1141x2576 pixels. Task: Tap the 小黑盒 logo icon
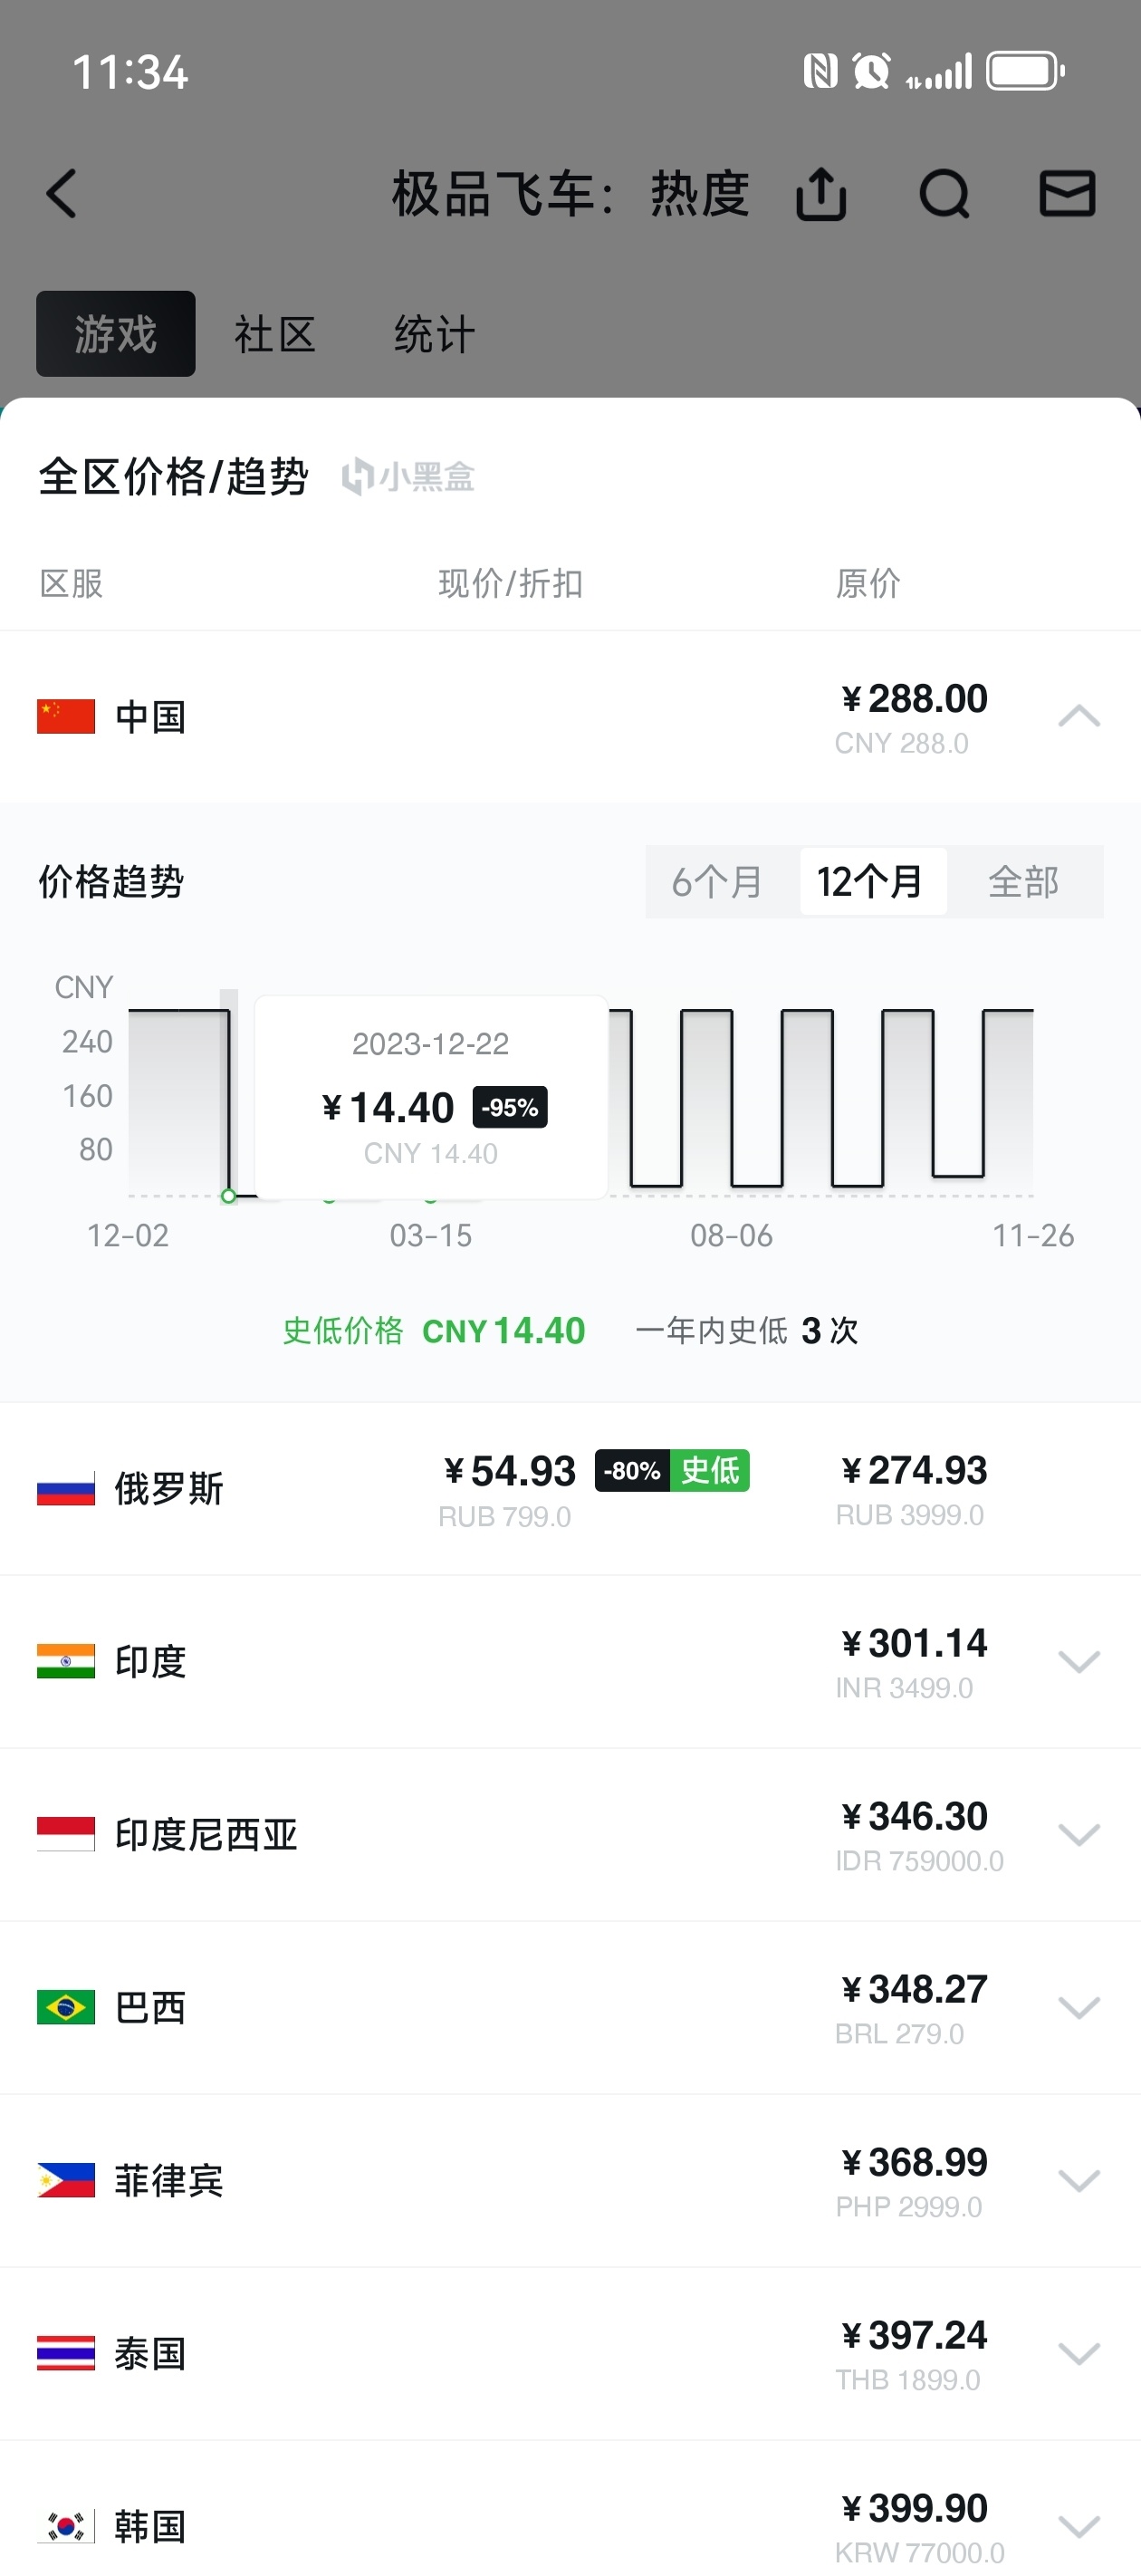pos(357,477)
